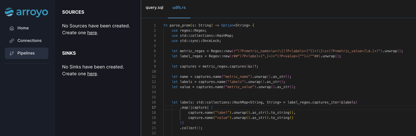Click the '.collect();' code line
Viewport: 416px width, 136px height.
[x=191, y=128]
